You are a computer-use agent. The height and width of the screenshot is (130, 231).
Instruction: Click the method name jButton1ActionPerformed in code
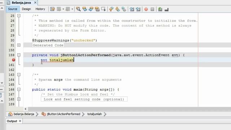pyautogui.click(x=86, y=55)
